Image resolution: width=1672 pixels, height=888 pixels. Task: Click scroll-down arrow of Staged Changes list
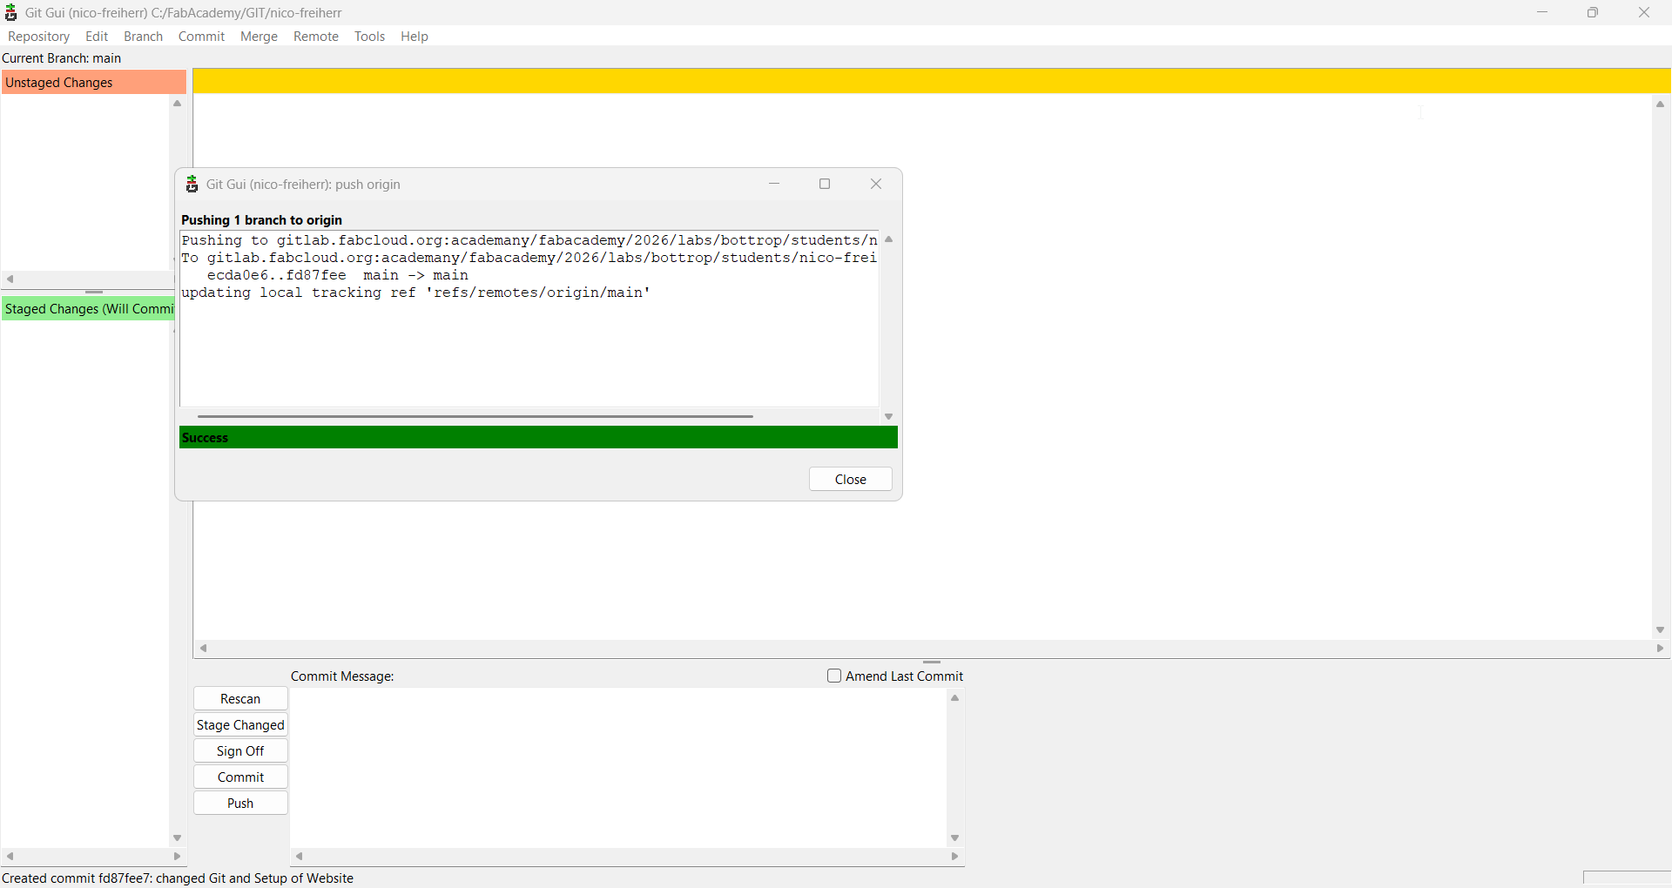click(178, 838)
